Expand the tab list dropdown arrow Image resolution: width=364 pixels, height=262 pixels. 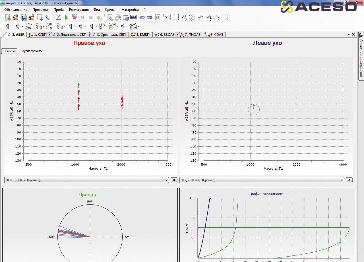coord(349,34)
